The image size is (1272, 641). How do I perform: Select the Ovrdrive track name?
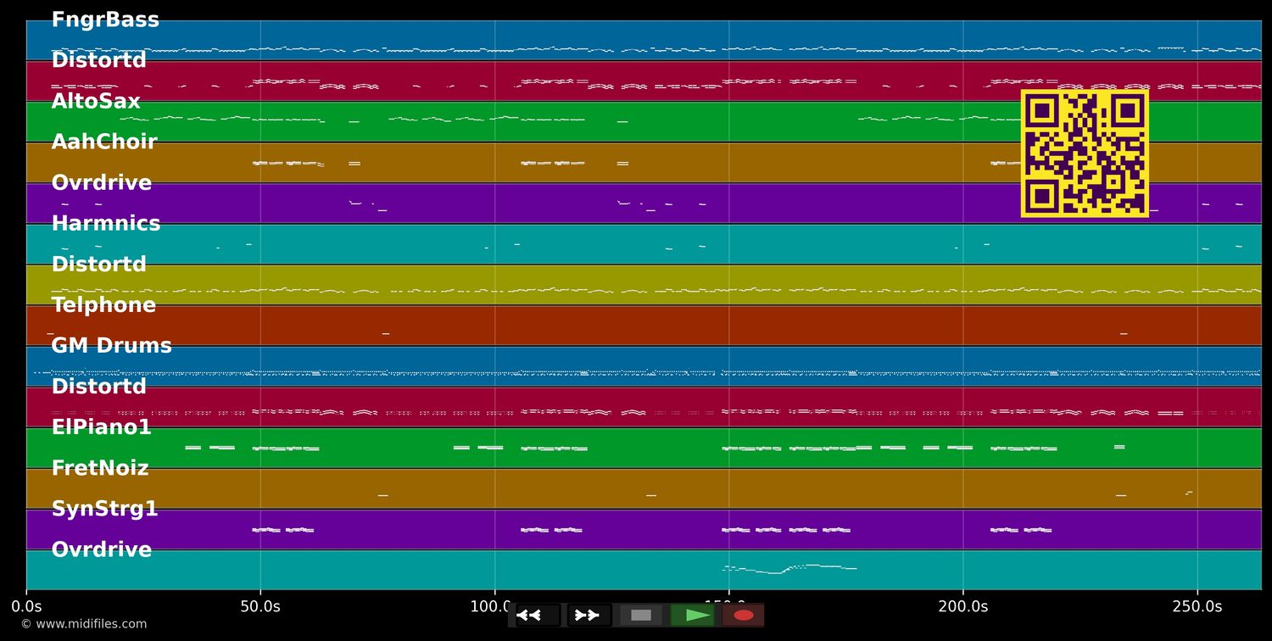coord(101,549)
